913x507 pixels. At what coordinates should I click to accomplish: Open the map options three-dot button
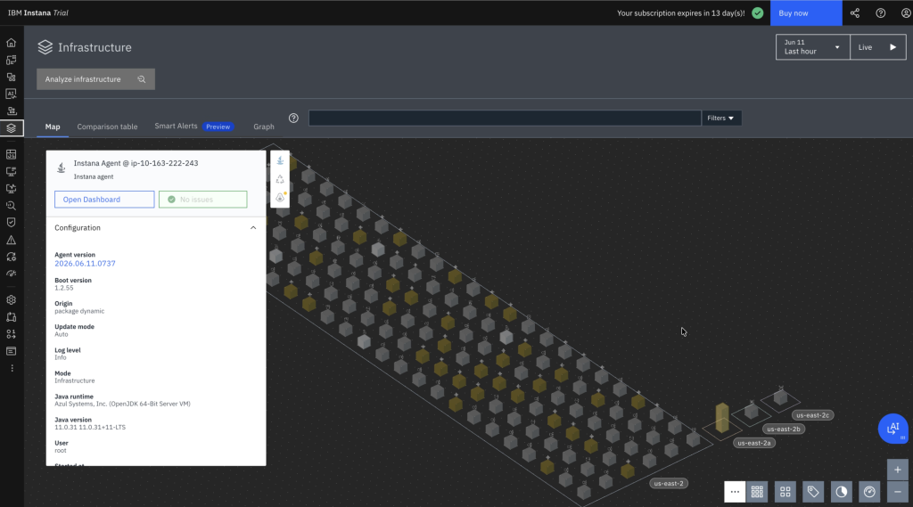point(735,492)
